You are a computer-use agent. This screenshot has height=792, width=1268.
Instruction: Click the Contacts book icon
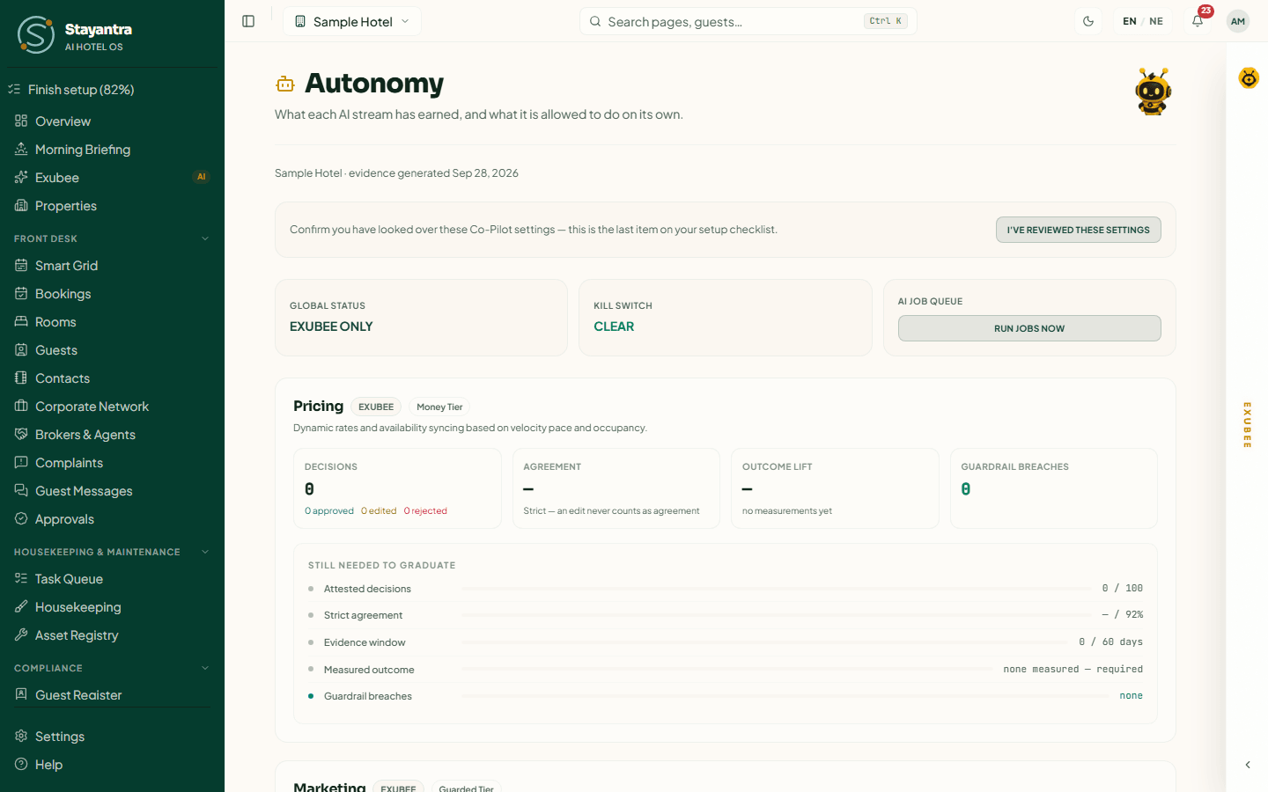(x=21, y=378)
